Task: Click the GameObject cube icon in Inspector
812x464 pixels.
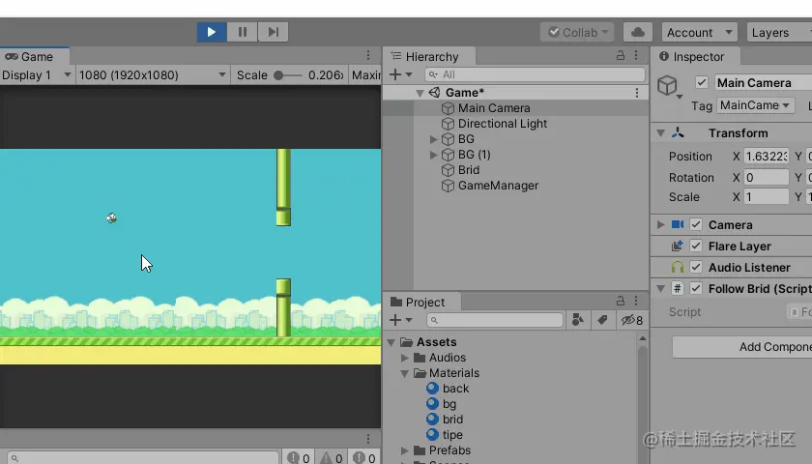Action: point(668,85)
